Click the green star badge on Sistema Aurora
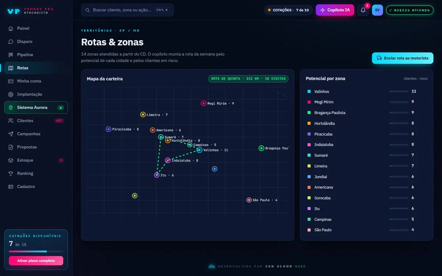 point(60,107)
